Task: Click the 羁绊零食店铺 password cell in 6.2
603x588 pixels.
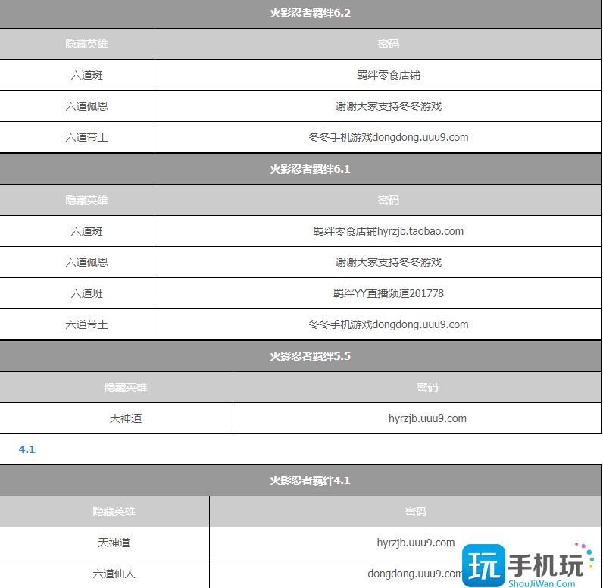Action: pos(379,75)
